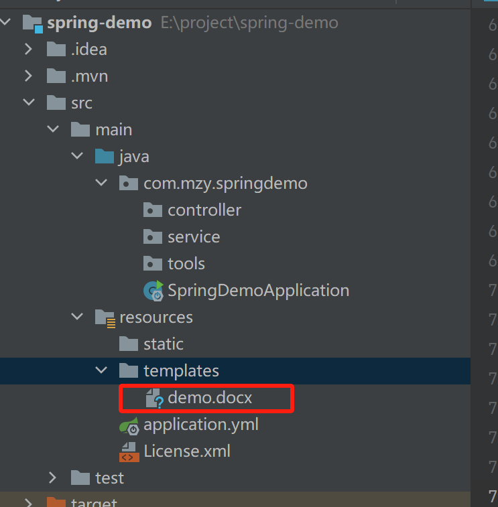Open the SpringDemoApplication class

pos(258,291)
